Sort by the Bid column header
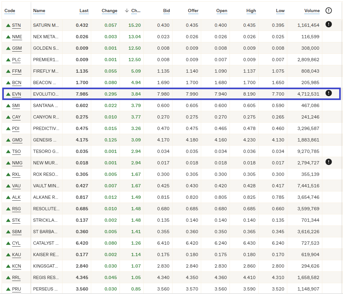 [x=166, y=11]
